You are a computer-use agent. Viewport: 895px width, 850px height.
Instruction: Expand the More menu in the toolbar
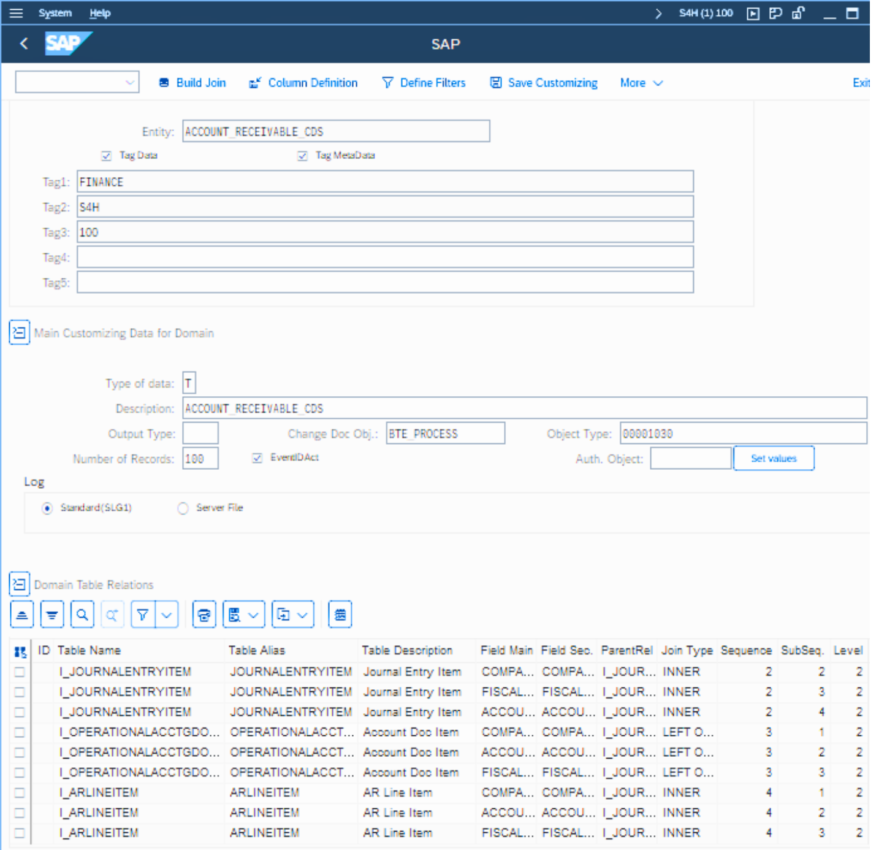pos(641,83)
